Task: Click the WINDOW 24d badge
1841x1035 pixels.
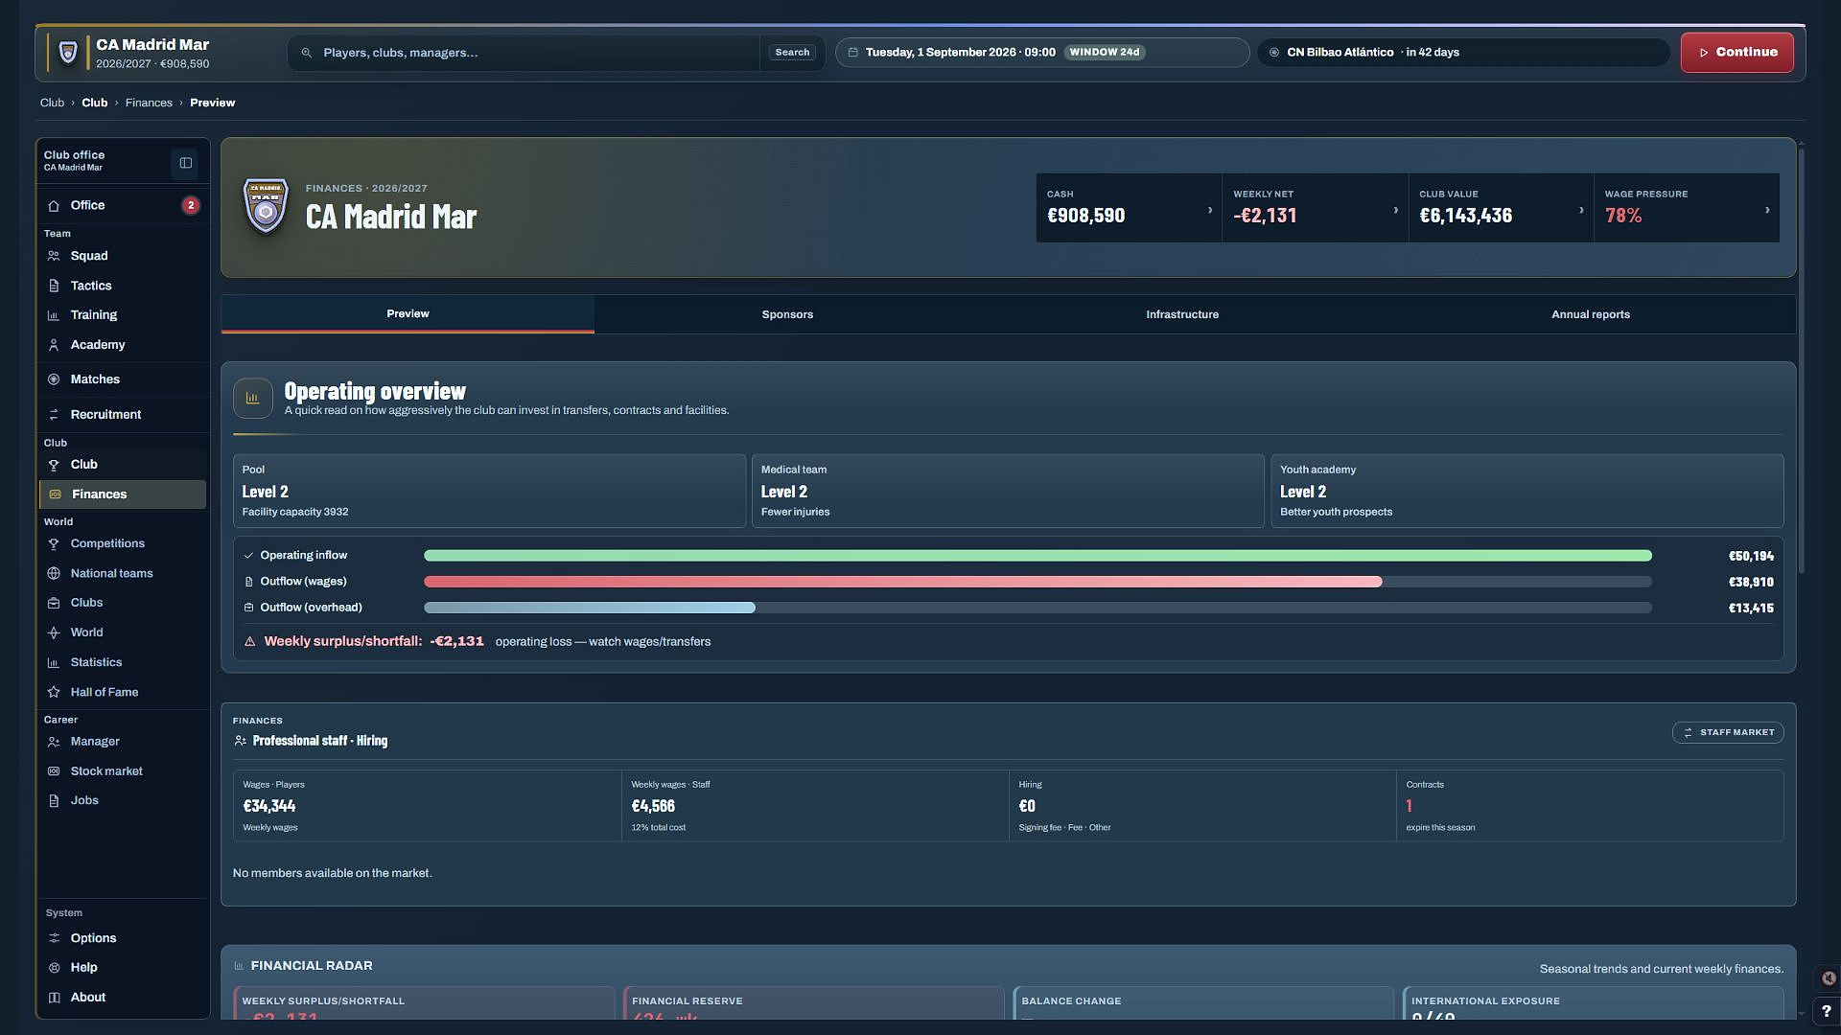Action: coord(1105,53)
